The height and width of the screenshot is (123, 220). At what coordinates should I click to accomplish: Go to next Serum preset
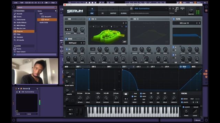click(173, 9)
